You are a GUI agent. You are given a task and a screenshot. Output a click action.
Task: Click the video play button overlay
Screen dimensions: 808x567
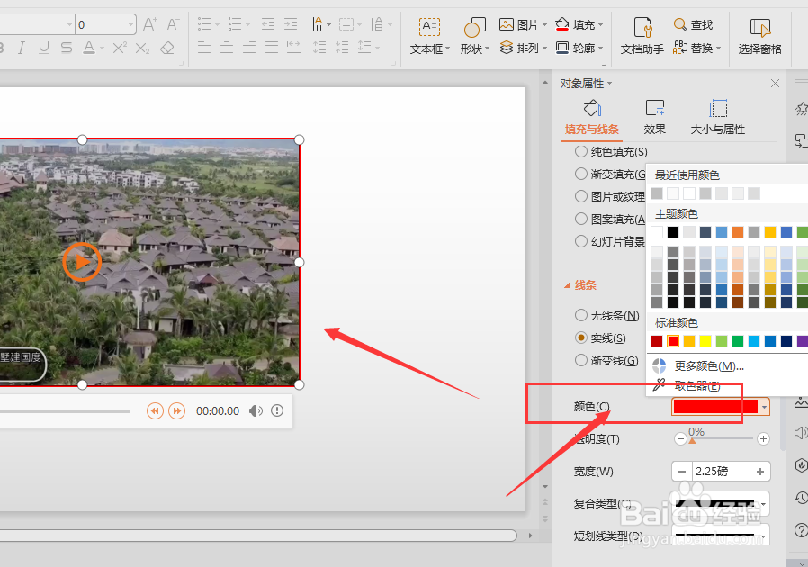tap(82, 262)
